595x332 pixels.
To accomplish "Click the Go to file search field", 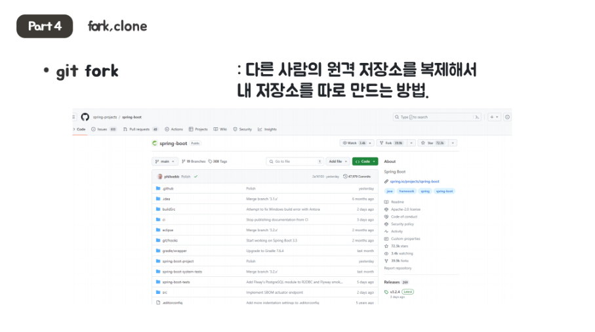I will pos(295,161).
